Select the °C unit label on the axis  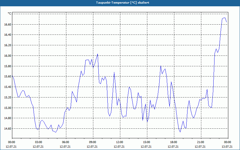(10, 13)
